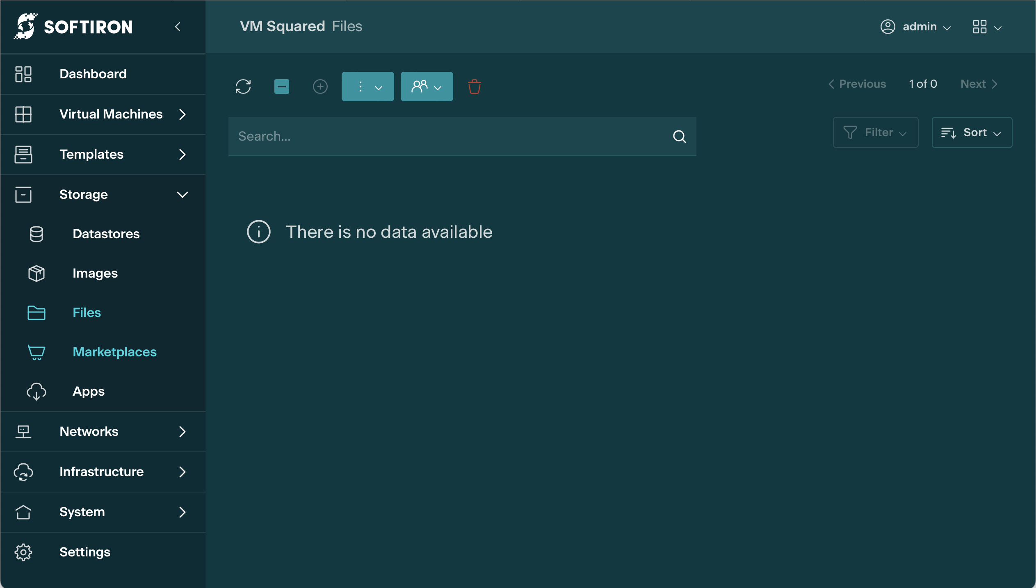Open the Filter dropdown
The image size is (1036, 588).
coord(875,132)
